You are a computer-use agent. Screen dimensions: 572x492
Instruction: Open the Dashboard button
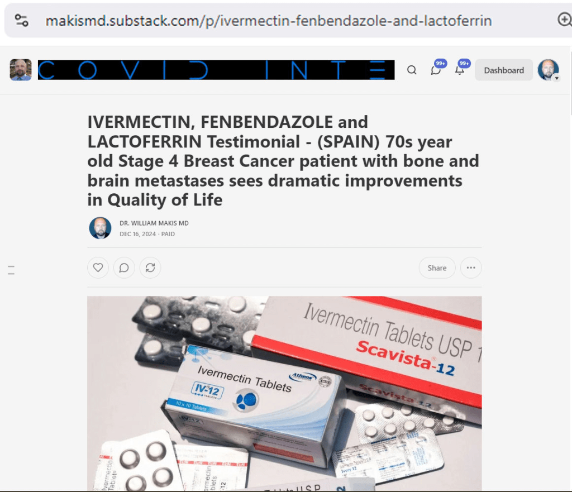504,70
